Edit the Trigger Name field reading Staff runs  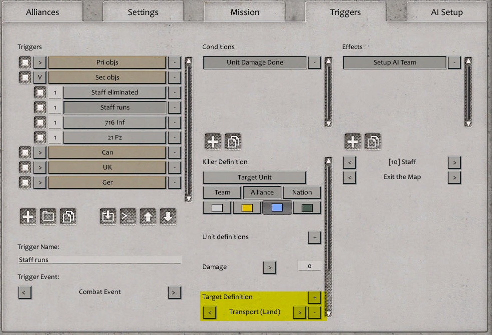pyautogui.click(x=99, y=259)
